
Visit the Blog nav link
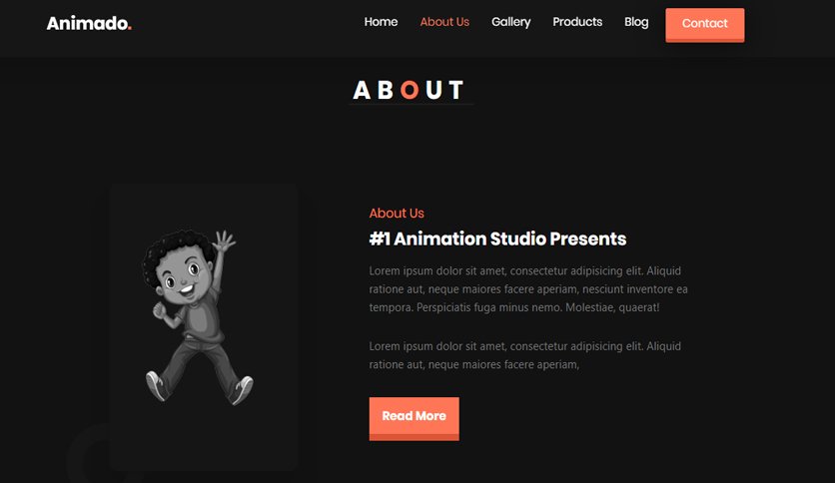tap(636, 22)
